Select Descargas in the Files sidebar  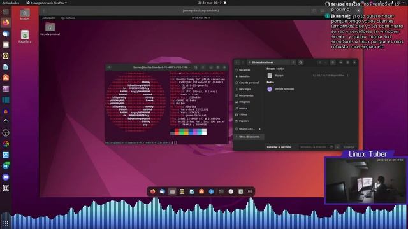pos(249,89)
